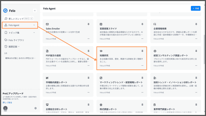This screenshot has height=116, width=206.
Task: Click the 市場動向調査レポート chart icon
Action: (47, 78)
